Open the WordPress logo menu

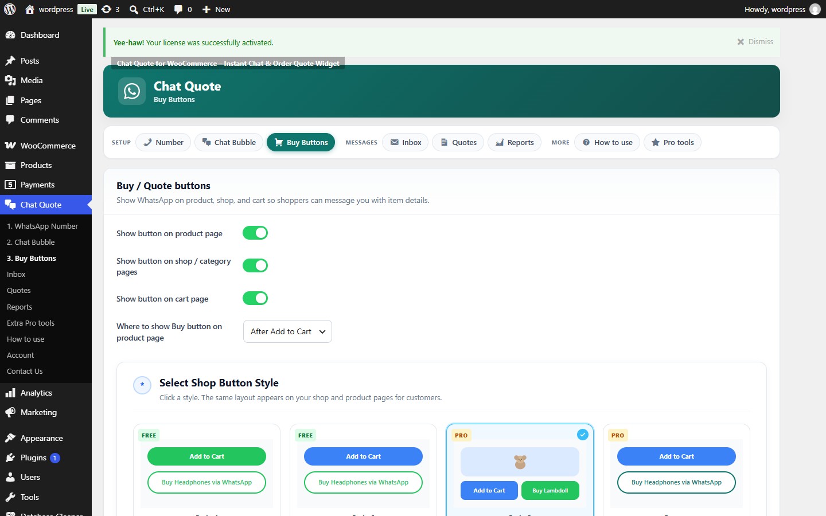click(x=10, y=9)
